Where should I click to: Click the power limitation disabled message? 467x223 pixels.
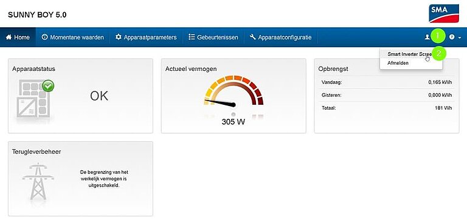104,179
